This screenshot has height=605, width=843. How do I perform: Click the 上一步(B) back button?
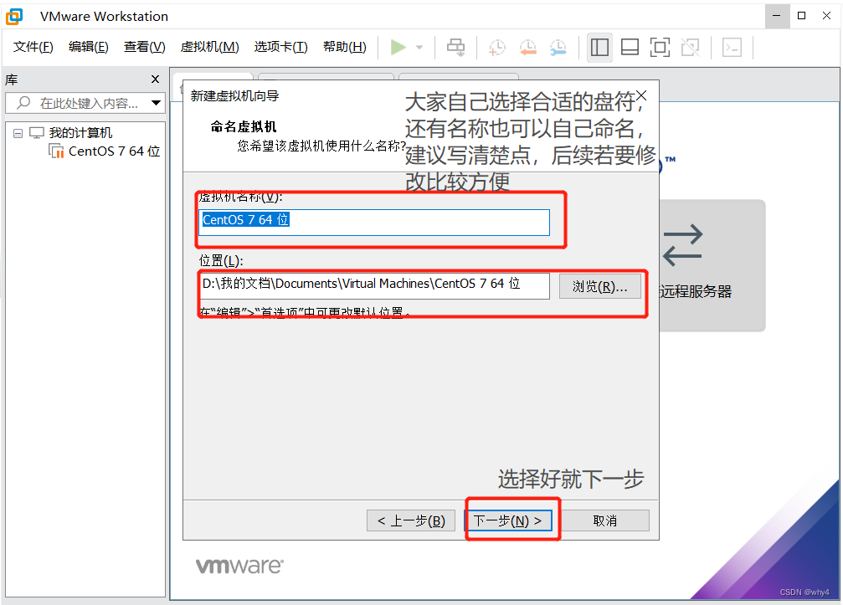pos(411,520)
